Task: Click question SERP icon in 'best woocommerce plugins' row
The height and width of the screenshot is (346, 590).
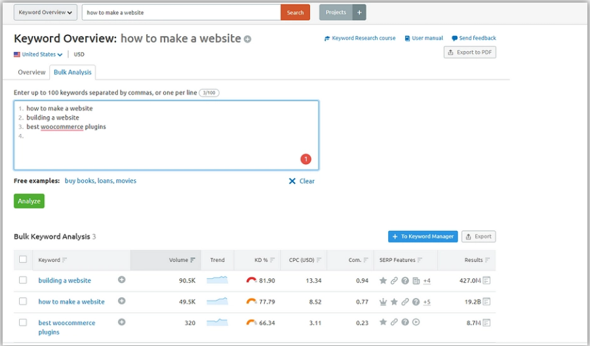Action: 405,322
